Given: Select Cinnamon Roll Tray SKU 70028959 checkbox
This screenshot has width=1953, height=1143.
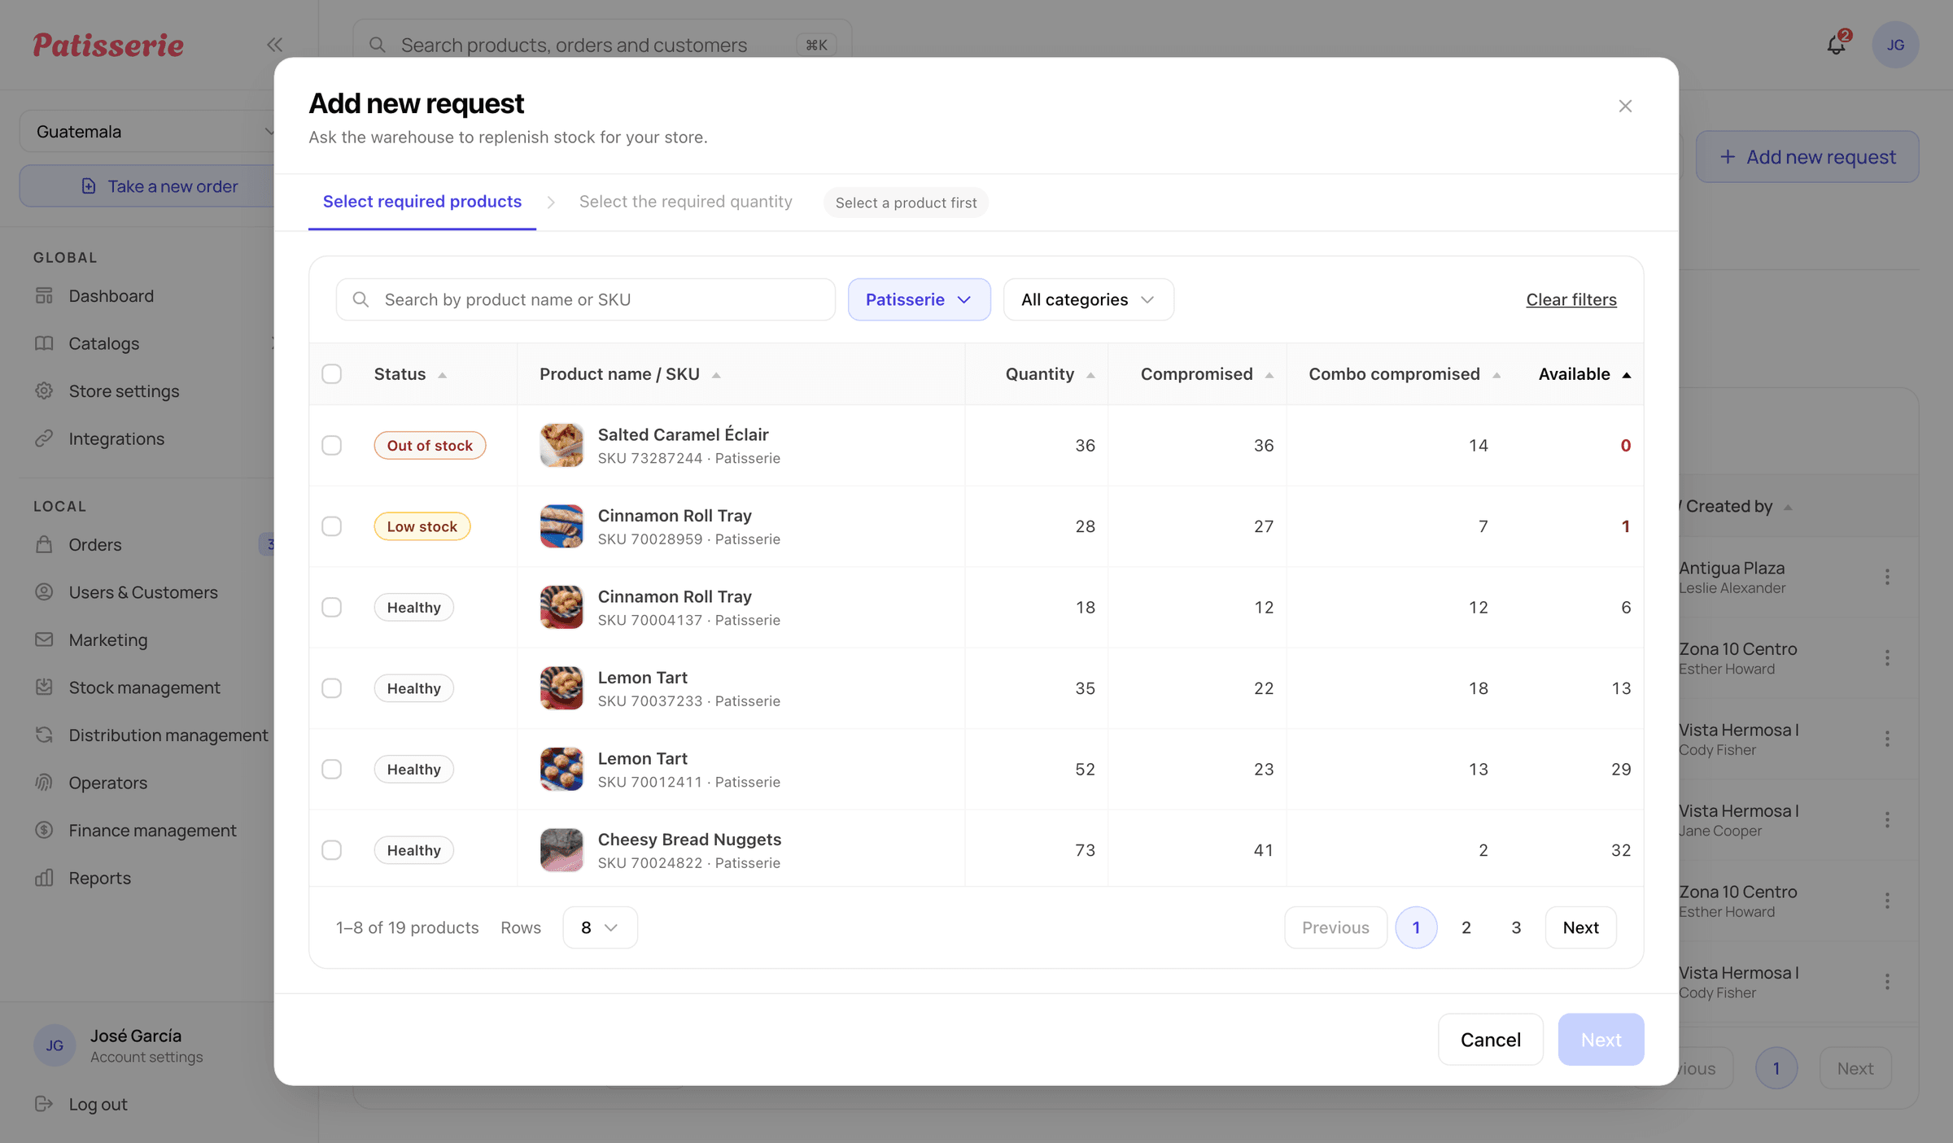Looking at the screenshot, I should coord(331,526).
